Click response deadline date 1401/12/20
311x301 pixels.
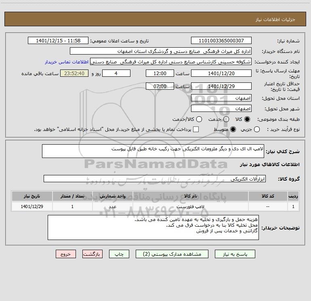pyautogui.click(x=221, y=73)
